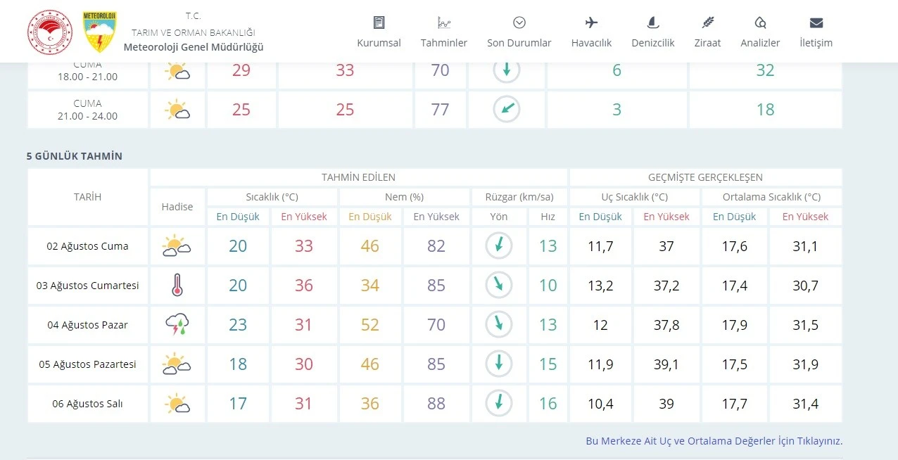Click the 06 Ağustos Salı date cell
The height and width of the screenshot is (460, 898).
click(x=87, y=404)
